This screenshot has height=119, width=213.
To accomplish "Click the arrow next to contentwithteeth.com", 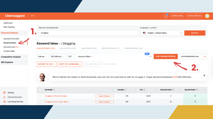I will click(205, 56).
